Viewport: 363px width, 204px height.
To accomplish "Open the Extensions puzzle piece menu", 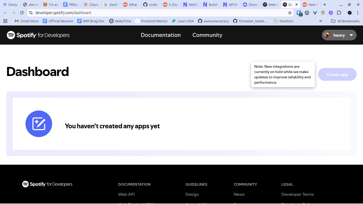I will [339, 13].
